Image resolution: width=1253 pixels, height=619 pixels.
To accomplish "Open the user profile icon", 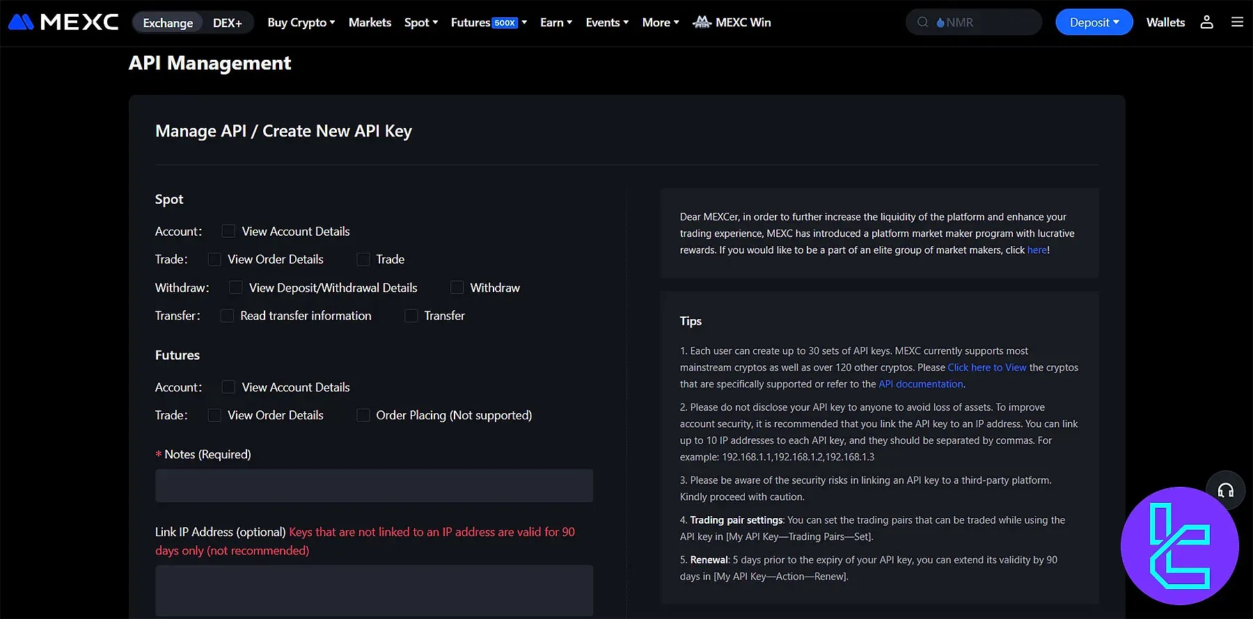I will pos(1206,22).
